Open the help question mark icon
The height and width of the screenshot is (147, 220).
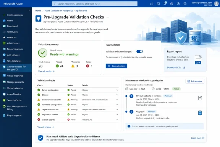178,4
